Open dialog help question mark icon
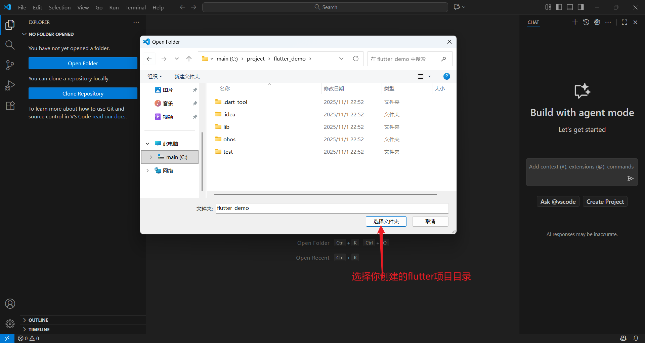Viewport: 645px width, 343px height. coord(447,76)
